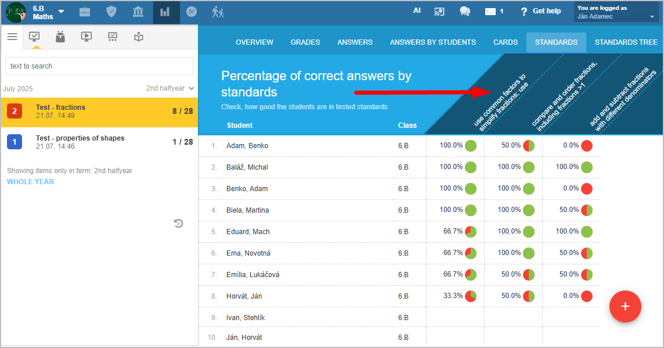664x348 pixels.
Task: Click the board with dots icon
Action: click(113, 37)
